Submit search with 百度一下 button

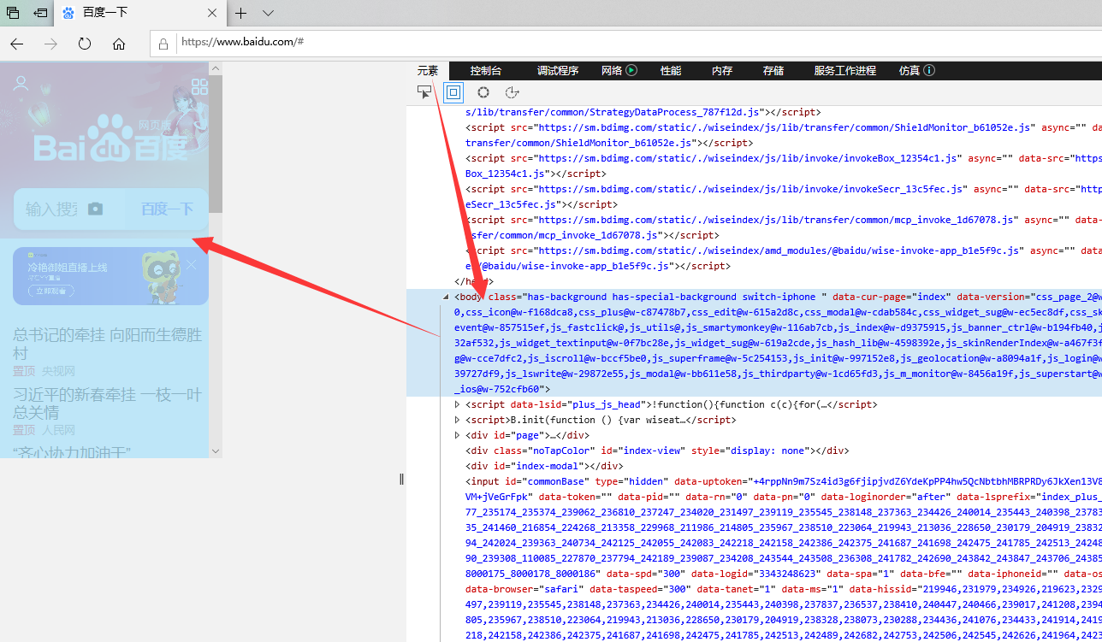point(167,209)
